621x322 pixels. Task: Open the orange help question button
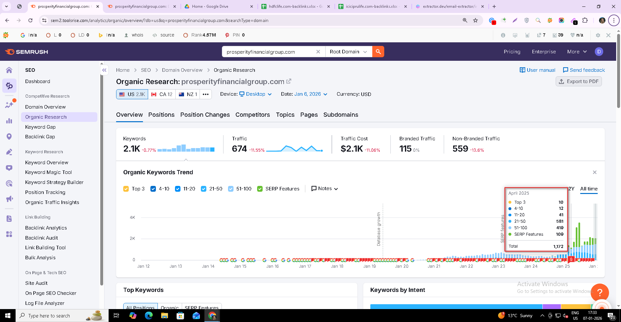pos(600,293)
